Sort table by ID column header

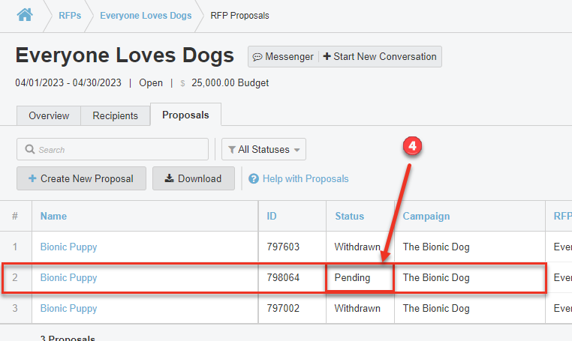[x=272, y=216]
